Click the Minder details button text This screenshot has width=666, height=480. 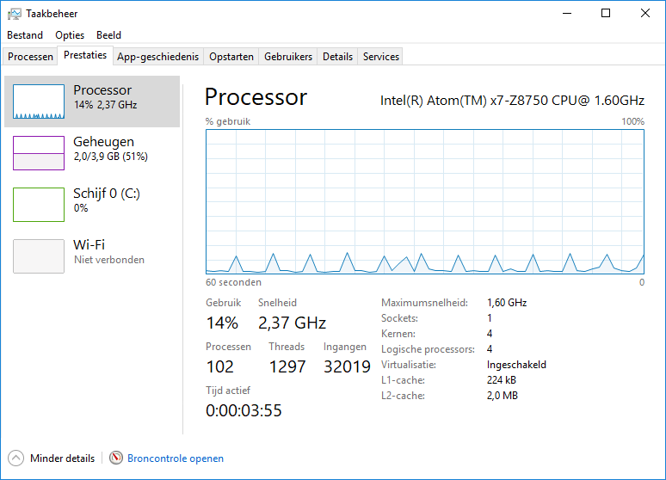click(x=63, y=458)
